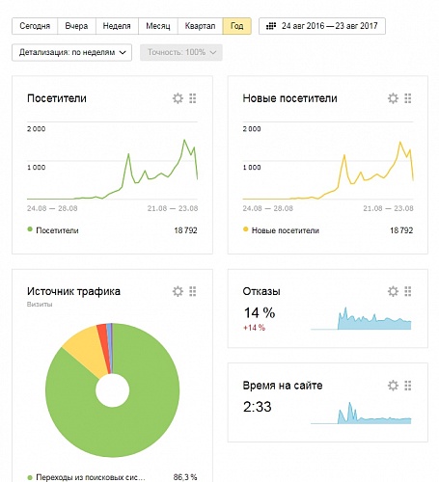Open settings gear of Источник трафика widget
This screenshot has width=439, height=482.
pos(178,291)
